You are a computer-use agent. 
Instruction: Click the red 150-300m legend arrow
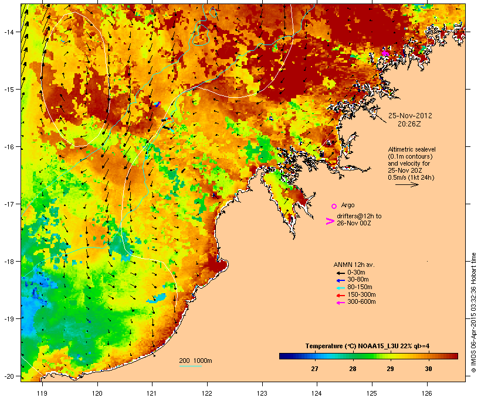pyautogui.click(x=340, y=296)
